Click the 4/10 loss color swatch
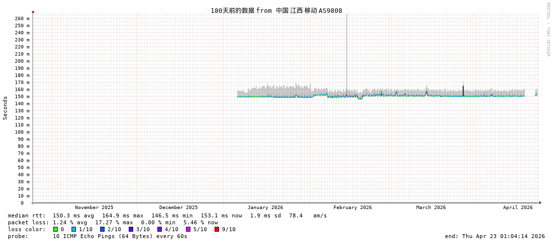The width and height of the screenshot is (553, 243). [159, 229]
